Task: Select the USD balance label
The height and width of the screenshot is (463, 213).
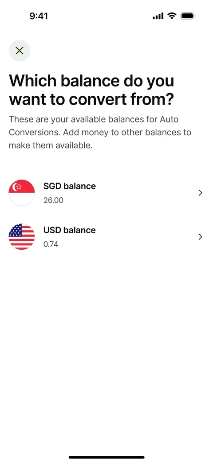Action: (x=70, y=230)
